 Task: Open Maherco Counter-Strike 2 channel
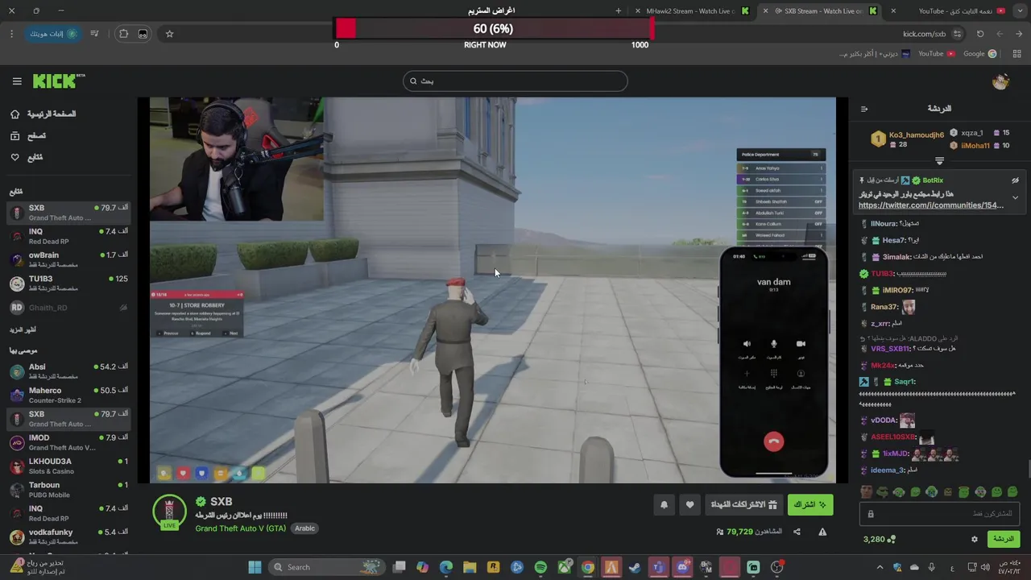pos(68,396)
